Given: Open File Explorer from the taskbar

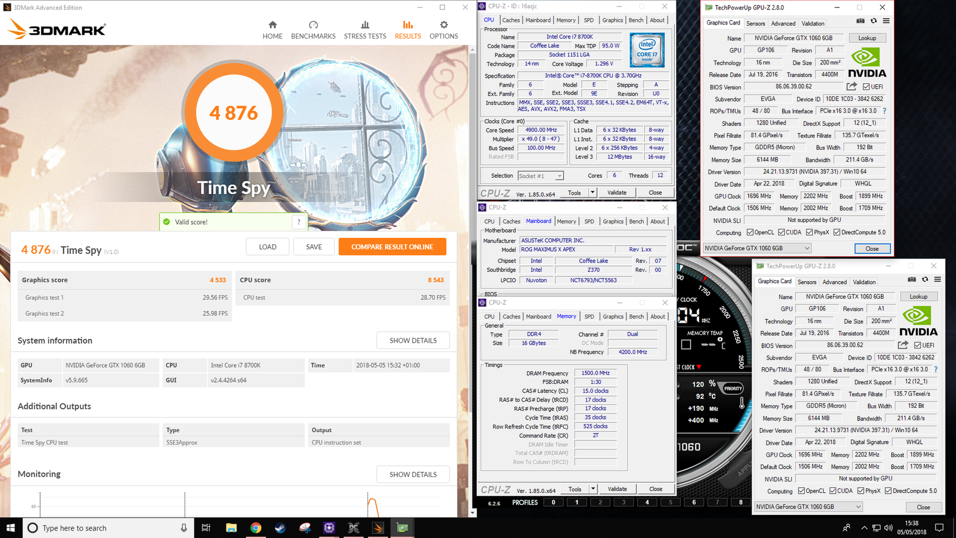Looking at the screenshot, I should [231, 528].
